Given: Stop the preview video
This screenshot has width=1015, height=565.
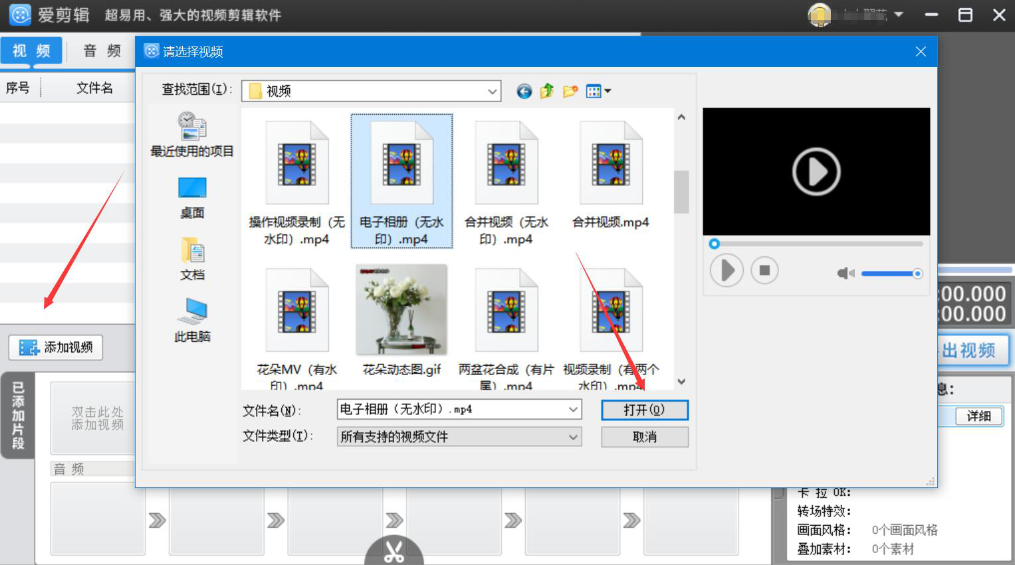Looking at the screenshot, I should tap(764, 270).
